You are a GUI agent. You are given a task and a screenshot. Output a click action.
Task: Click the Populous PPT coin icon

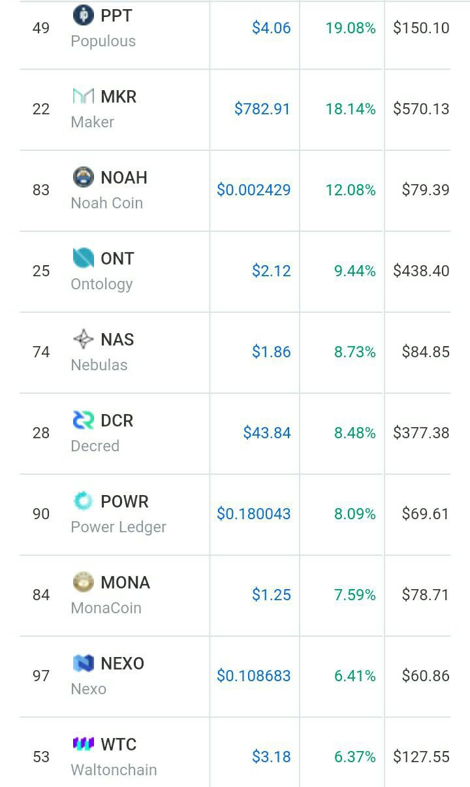coord(84,14)
